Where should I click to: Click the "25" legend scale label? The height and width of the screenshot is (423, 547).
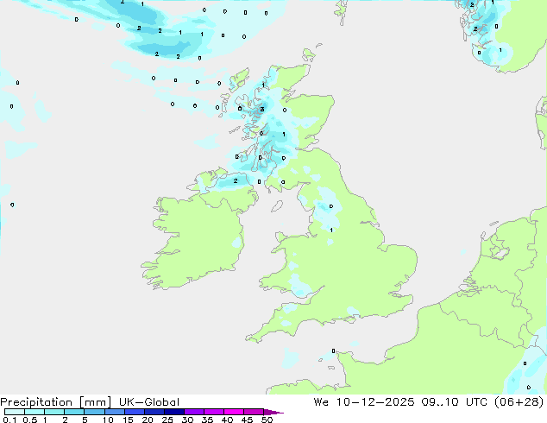(167, 420)
